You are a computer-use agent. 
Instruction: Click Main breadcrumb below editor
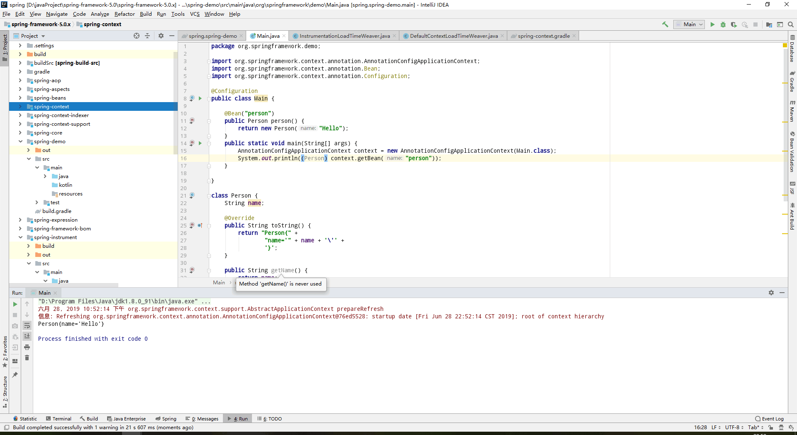(x=219, y=283)
